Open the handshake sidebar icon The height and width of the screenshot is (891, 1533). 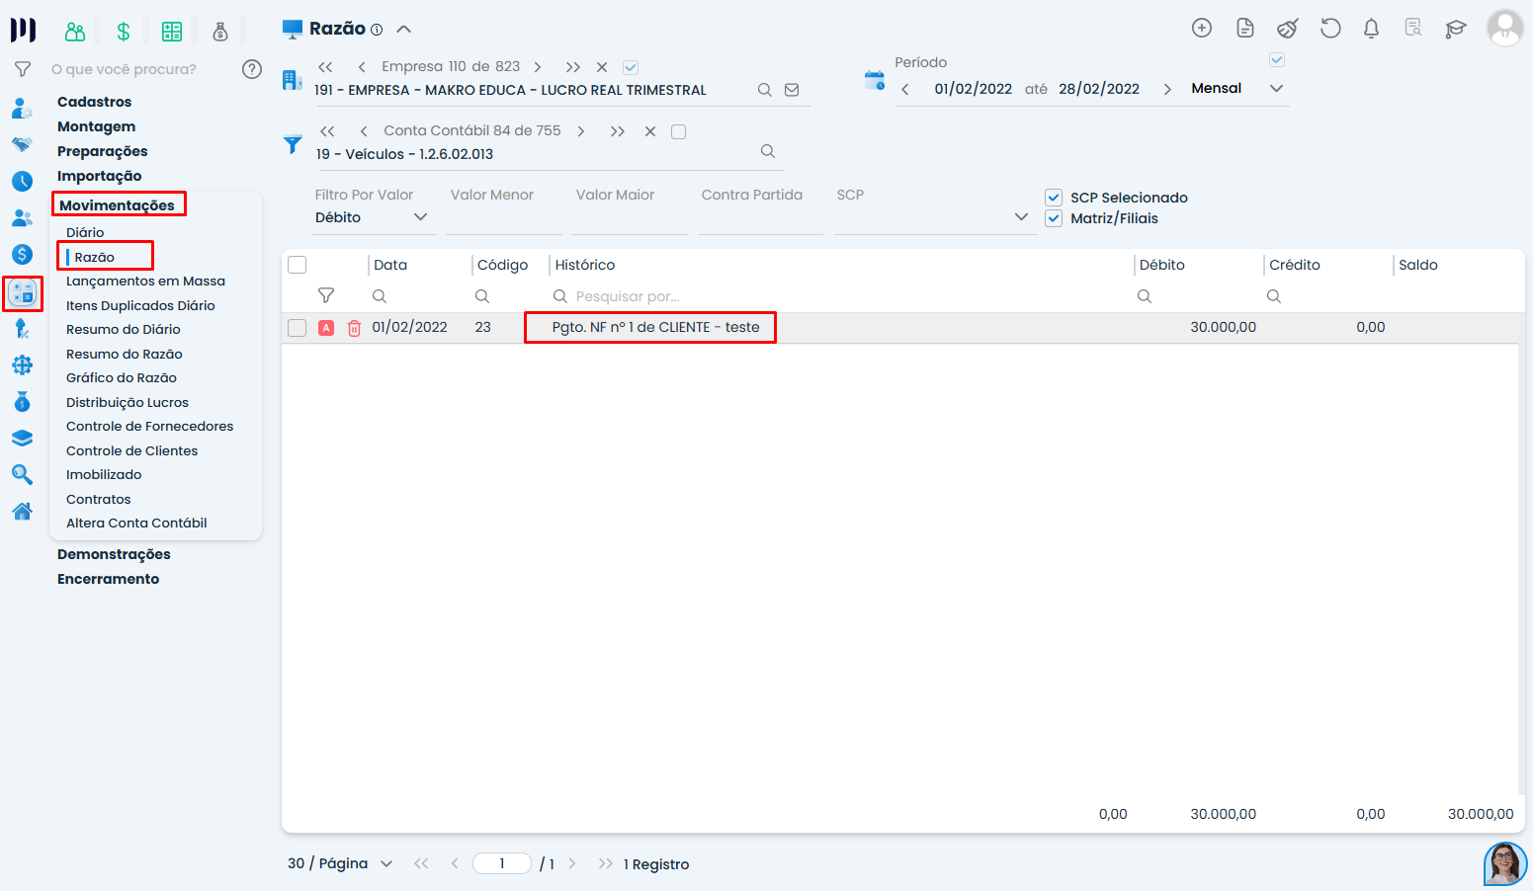click(22, 144)
